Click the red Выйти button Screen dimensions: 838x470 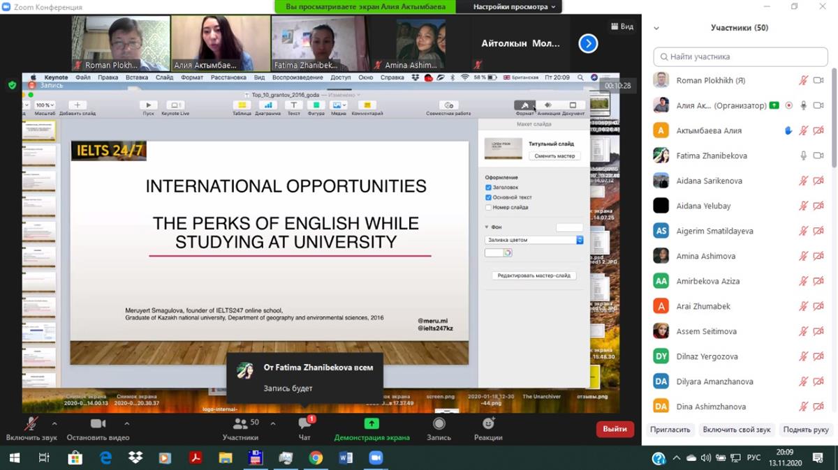click(x=615, y=430)
